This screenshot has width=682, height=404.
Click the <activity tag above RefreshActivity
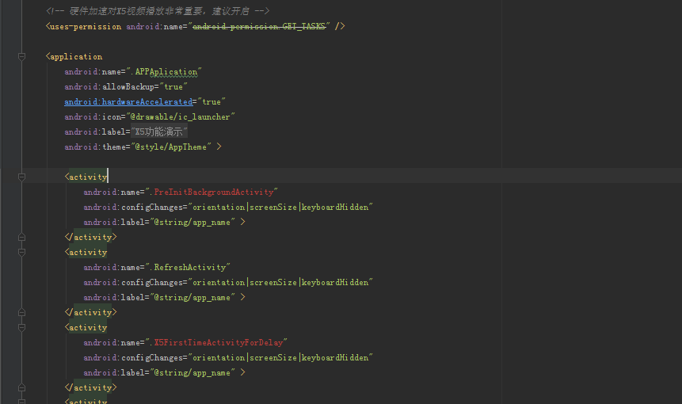86,252
